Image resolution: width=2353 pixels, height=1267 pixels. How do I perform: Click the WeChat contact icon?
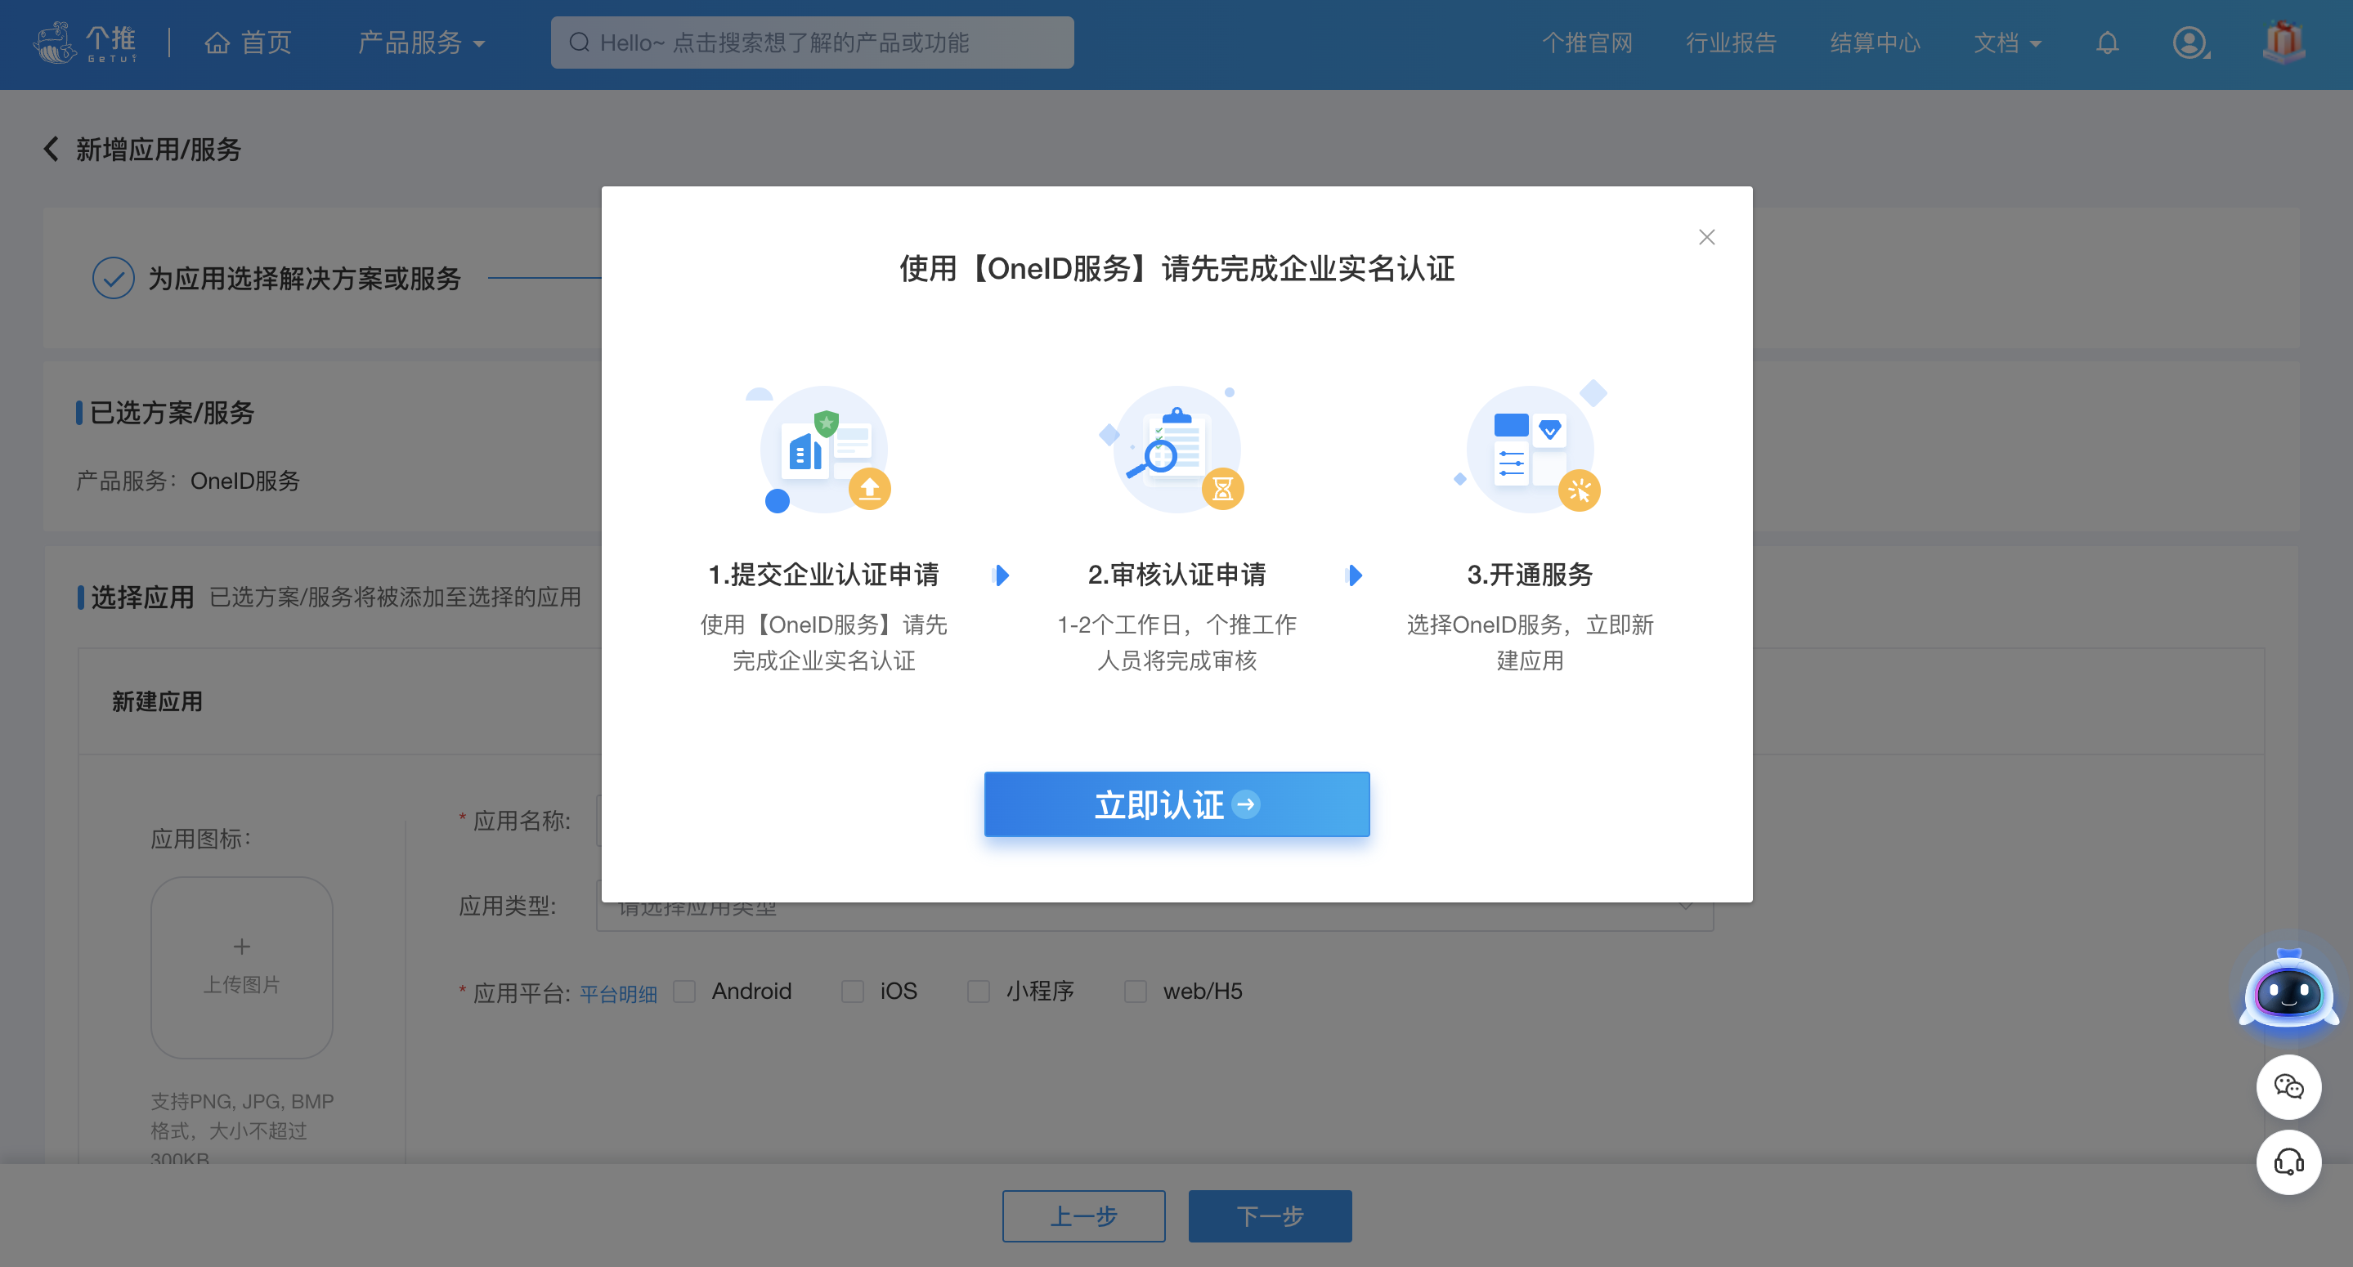tap(2289, 1087)
